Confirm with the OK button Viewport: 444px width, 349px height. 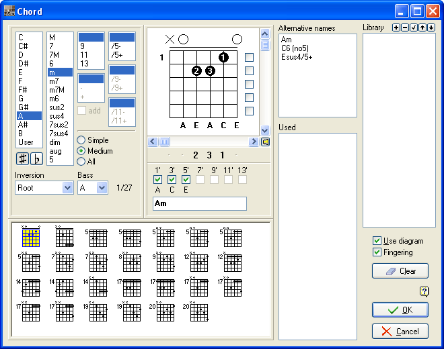[400, 309]
